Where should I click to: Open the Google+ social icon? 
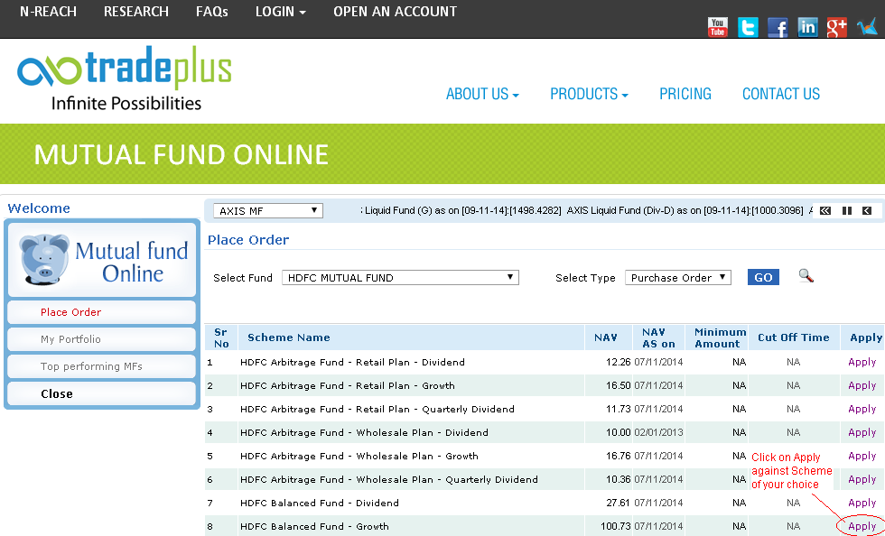tap(837, 27)
